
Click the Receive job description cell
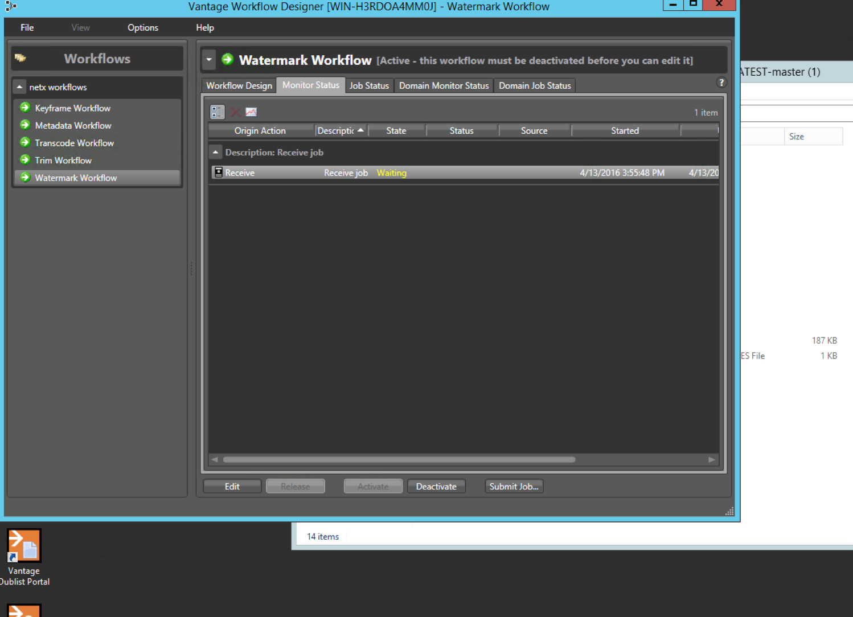[346, 172]
